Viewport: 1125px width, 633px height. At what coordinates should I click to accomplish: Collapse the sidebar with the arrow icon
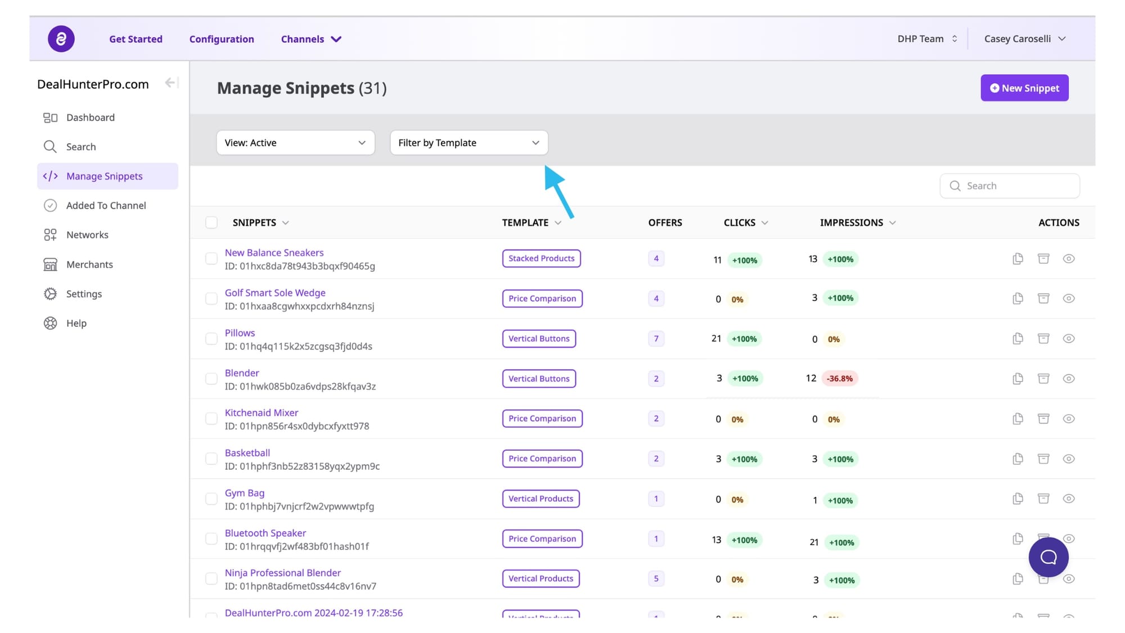tap(171, 83)
